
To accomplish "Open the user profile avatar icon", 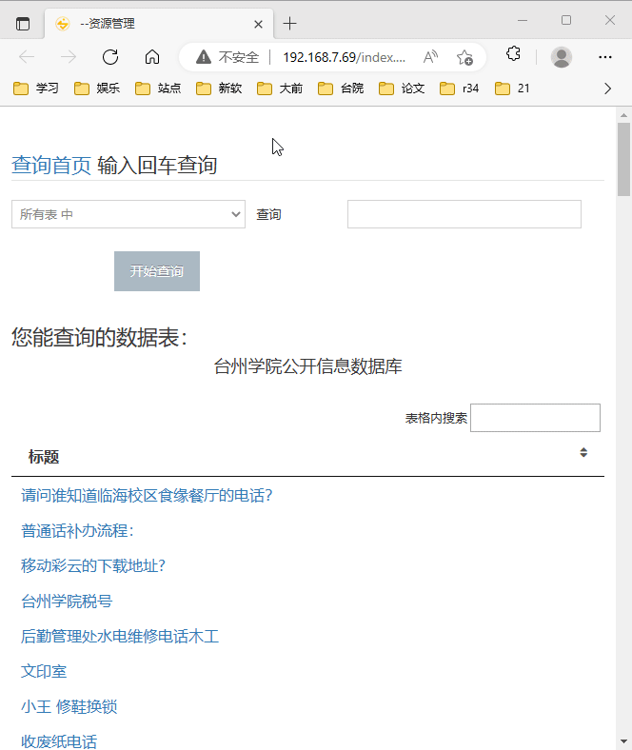I will [x=562, y=57].
